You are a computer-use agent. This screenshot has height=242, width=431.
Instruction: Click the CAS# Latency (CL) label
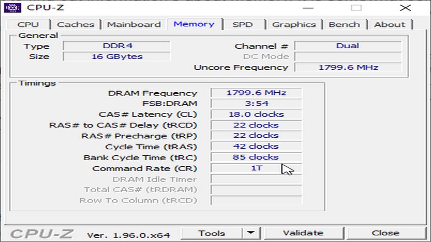pos(148,114)
